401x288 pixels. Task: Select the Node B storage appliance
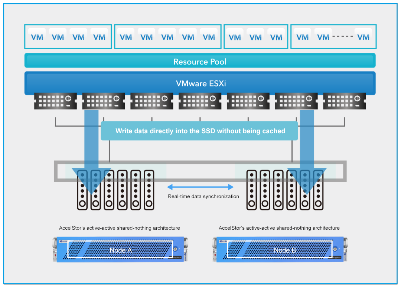pyautogui.click(x=281, y=250)
